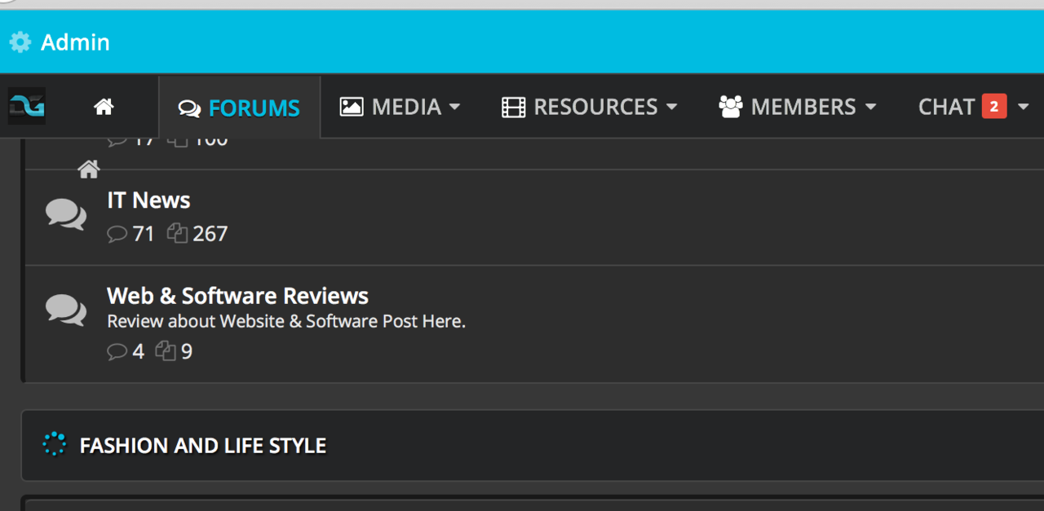1044x511 pixels.
Task: Click the Forums speech bubble icon
Action: [189, 108]
